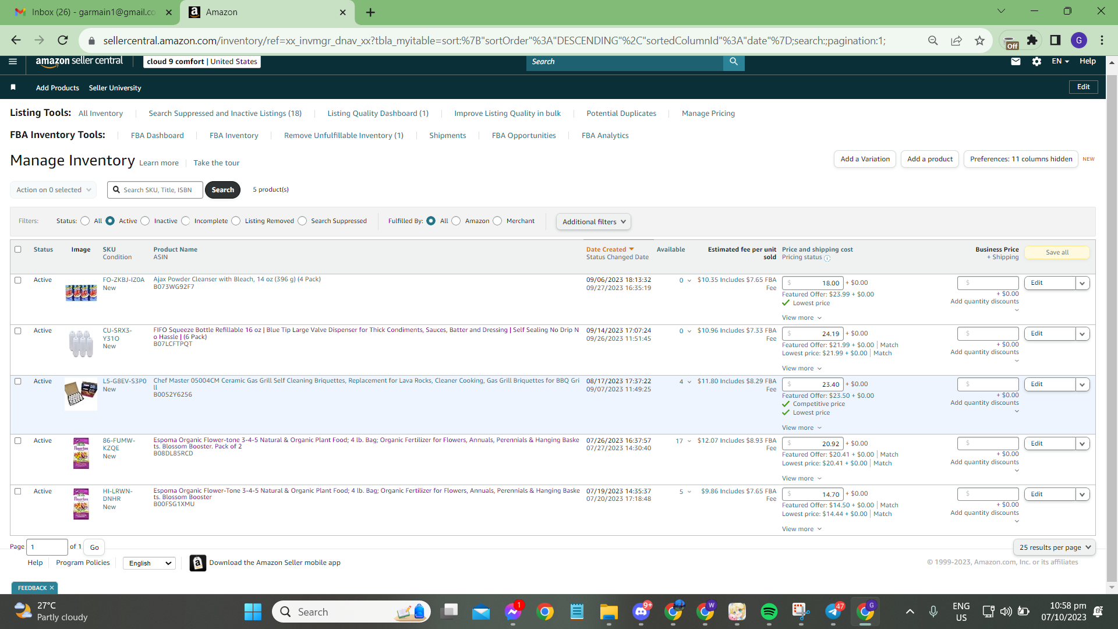Image resolution: width=1118 pixels, height=629 pixels.
Task: Open FBA Opportunities tab
Action: click(524, 136)
